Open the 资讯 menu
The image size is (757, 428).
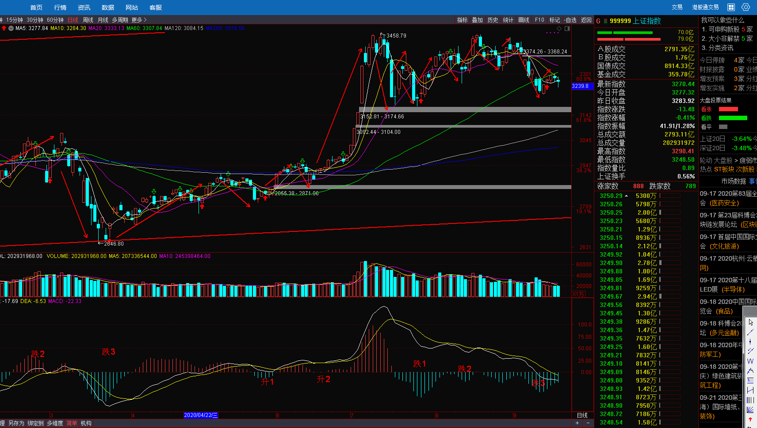coord(84,8)
